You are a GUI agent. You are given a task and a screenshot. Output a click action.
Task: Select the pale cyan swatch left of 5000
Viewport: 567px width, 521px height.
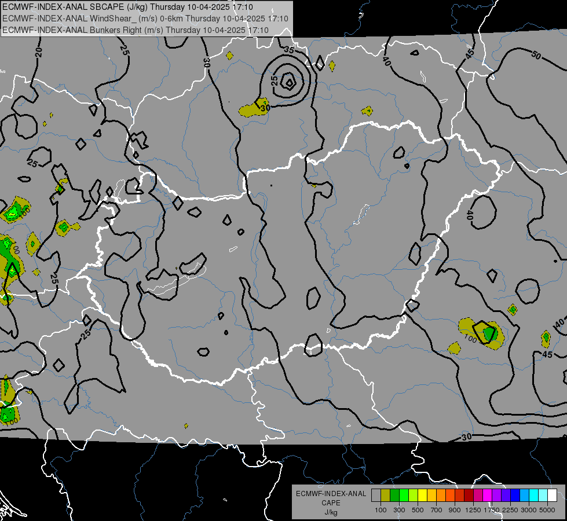(x=543, y=496)
